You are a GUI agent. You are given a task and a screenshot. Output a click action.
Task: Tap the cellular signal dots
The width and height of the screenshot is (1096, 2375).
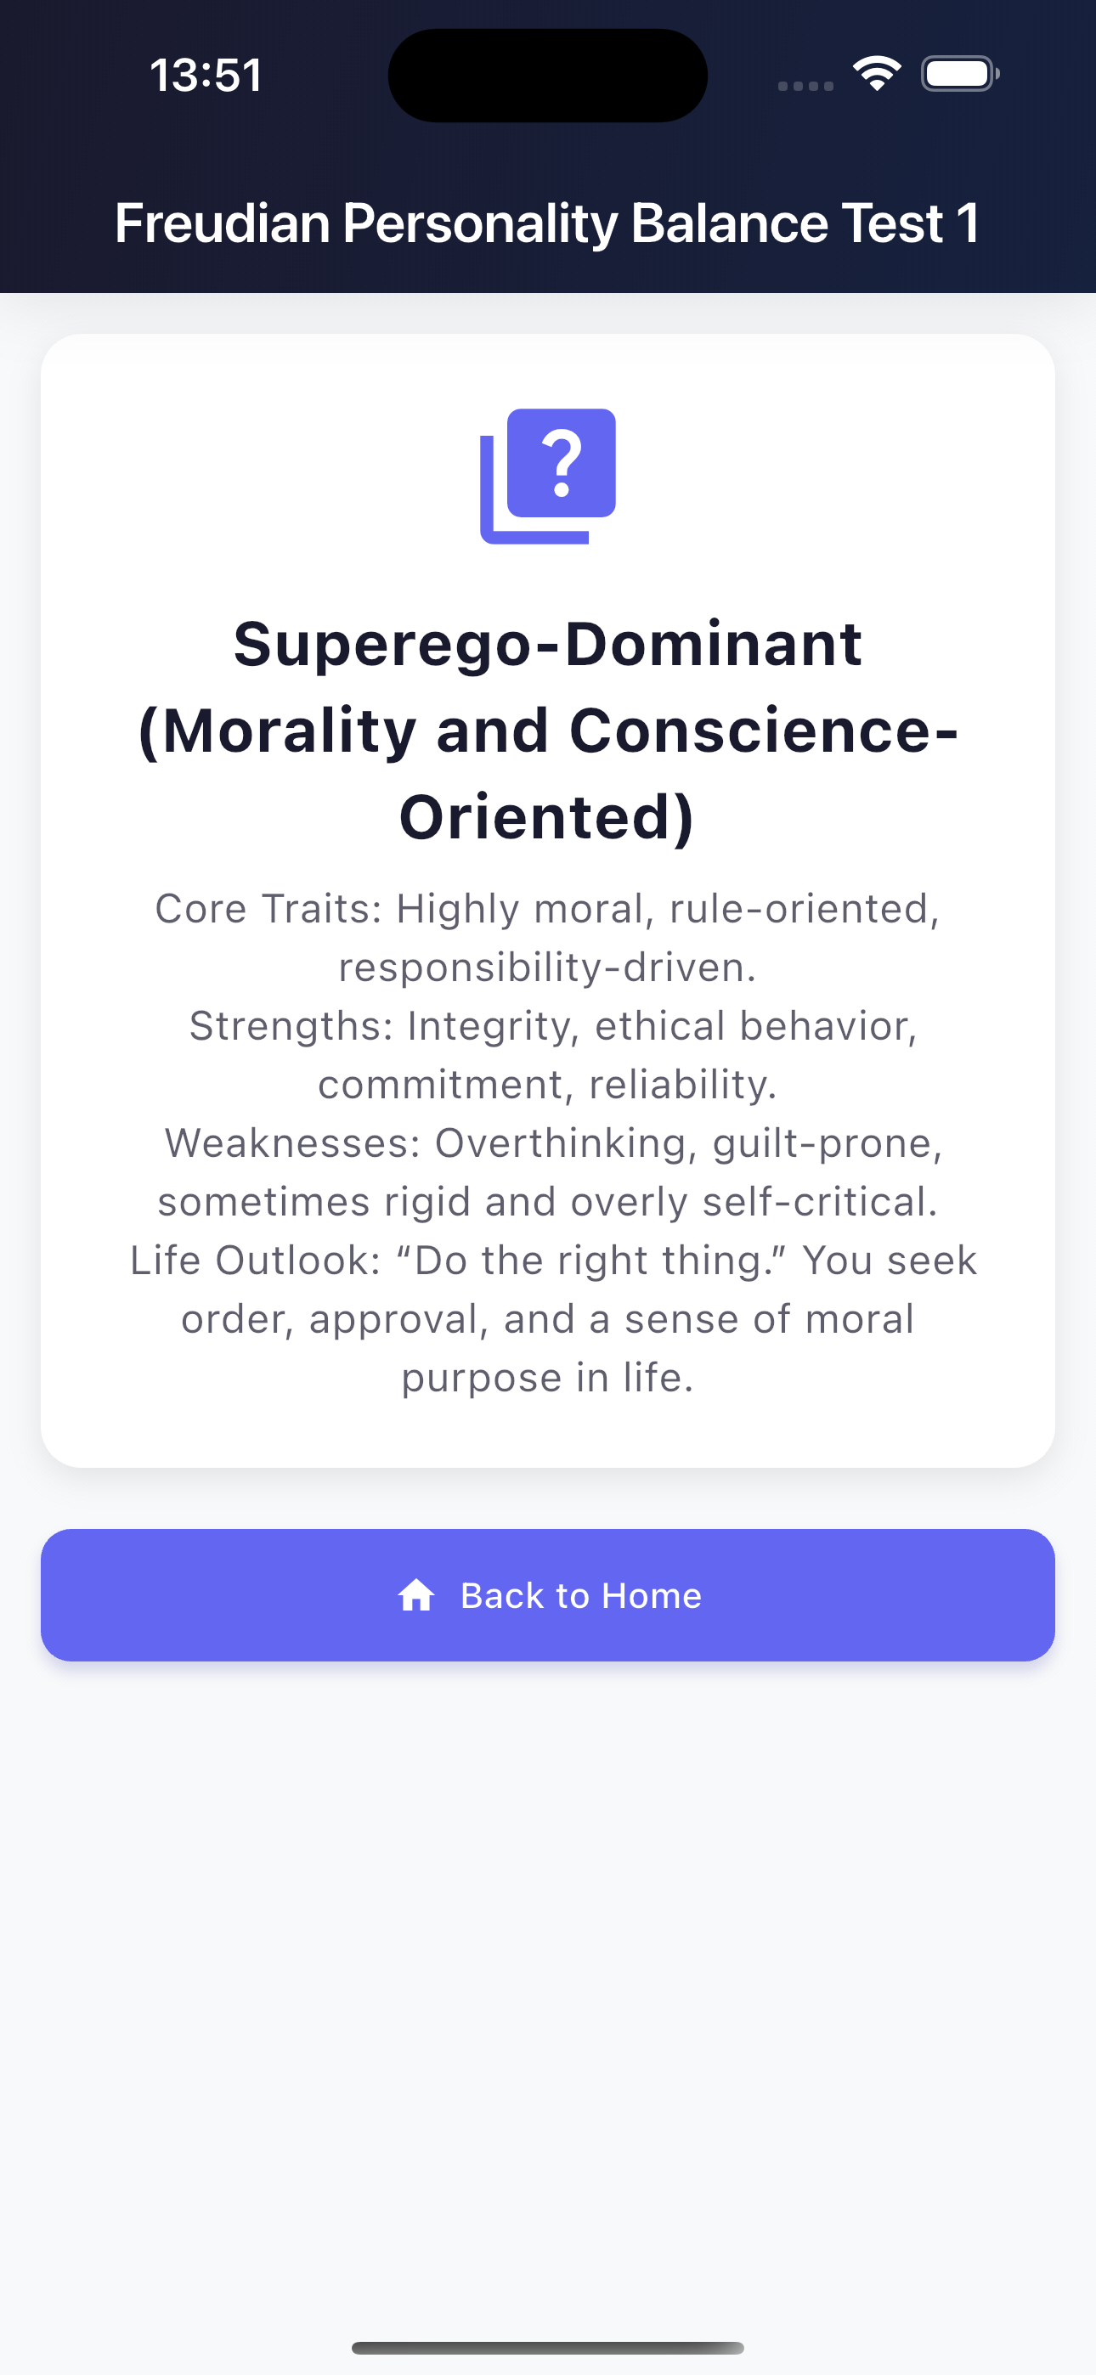pos(805,86)
